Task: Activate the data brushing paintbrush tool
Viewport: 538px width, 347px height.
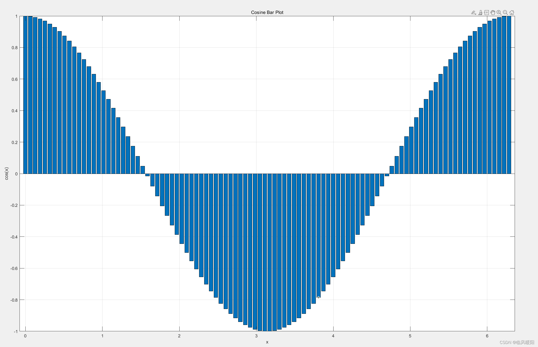Action: click(x=480, y=12)
